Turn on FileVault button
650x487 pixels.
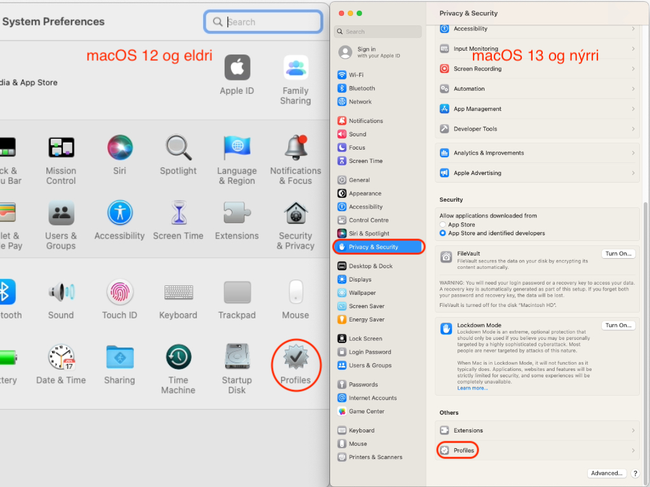(x=618, y=254)
